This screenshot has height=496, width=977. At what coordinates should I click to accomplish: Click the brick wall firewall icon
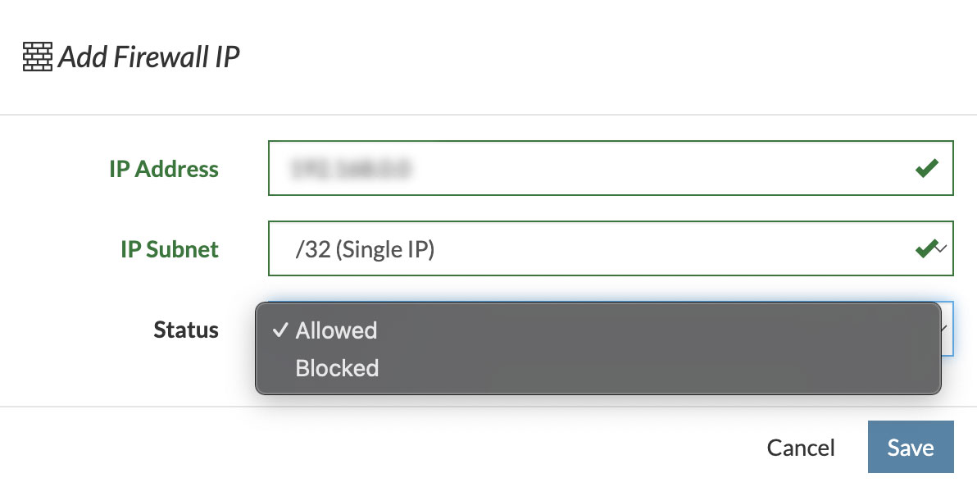coord(38,57)
